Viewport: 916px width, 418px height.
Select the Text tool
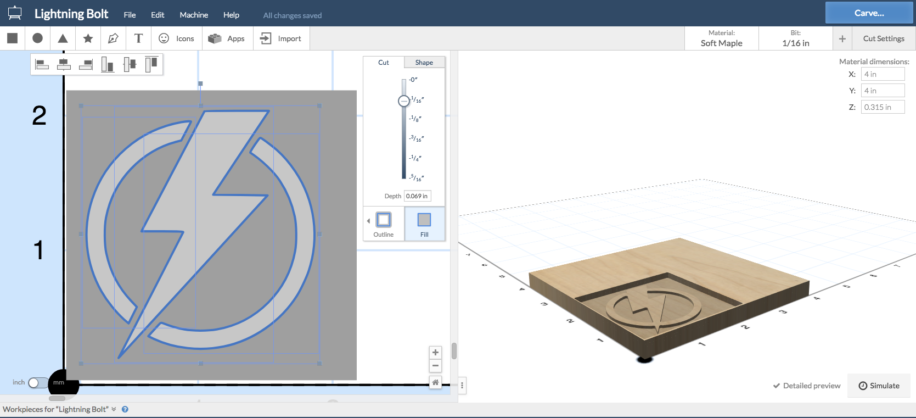138,38
